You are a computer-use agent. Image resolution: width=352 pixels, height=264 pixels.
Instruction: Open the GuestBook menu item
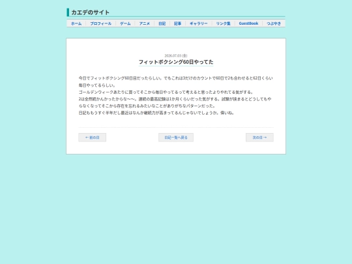(248, 23)
